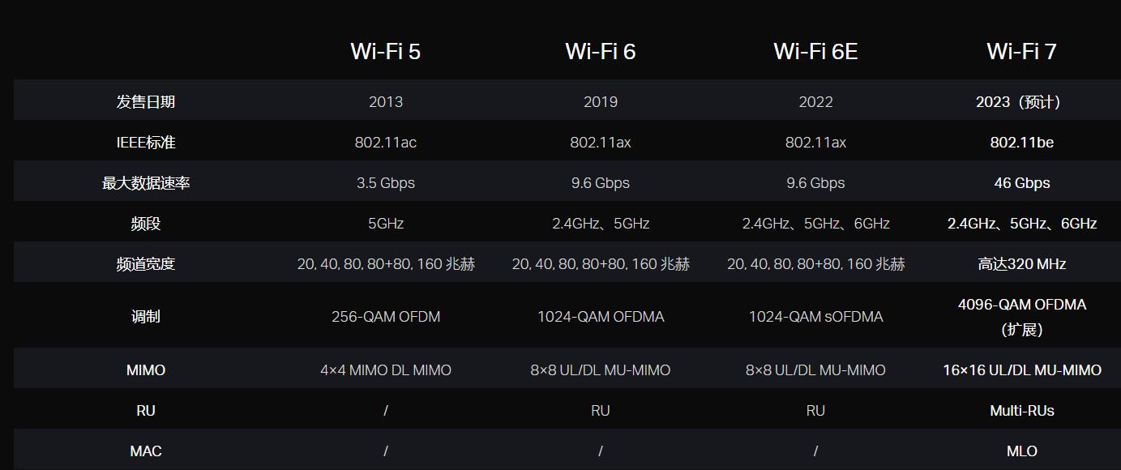Click the 46 Gbps data rate cell
Image resolution: width=1121 pixels, height=470 pixels.
click(x=1021, y=183)
